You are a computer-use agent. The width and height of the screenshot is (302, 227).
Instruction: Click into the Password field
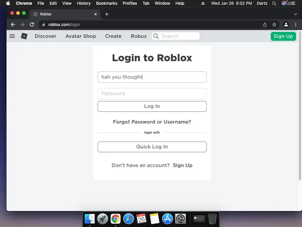pyautogui.click(x=152, y=94)
